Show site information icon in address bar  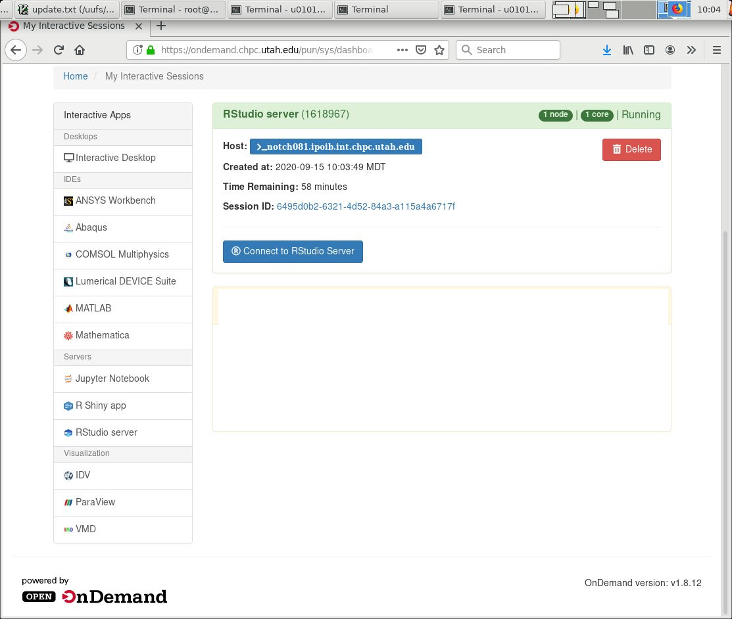[x=137, y=50]
